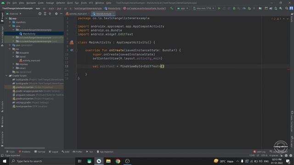Place cursor on the findViewById code line
Screen dimensions: 294x165
[129, 66]
